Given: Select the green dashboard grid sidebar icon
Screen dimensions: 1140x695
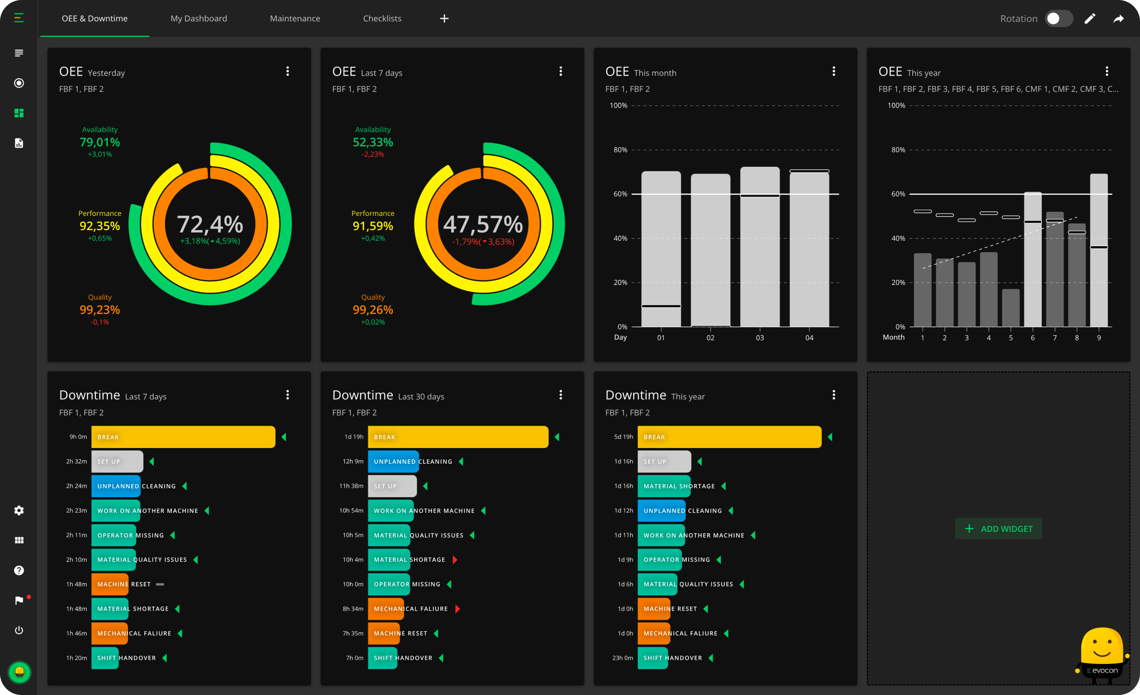Looking at the screenshot, I should pos(19,113).
